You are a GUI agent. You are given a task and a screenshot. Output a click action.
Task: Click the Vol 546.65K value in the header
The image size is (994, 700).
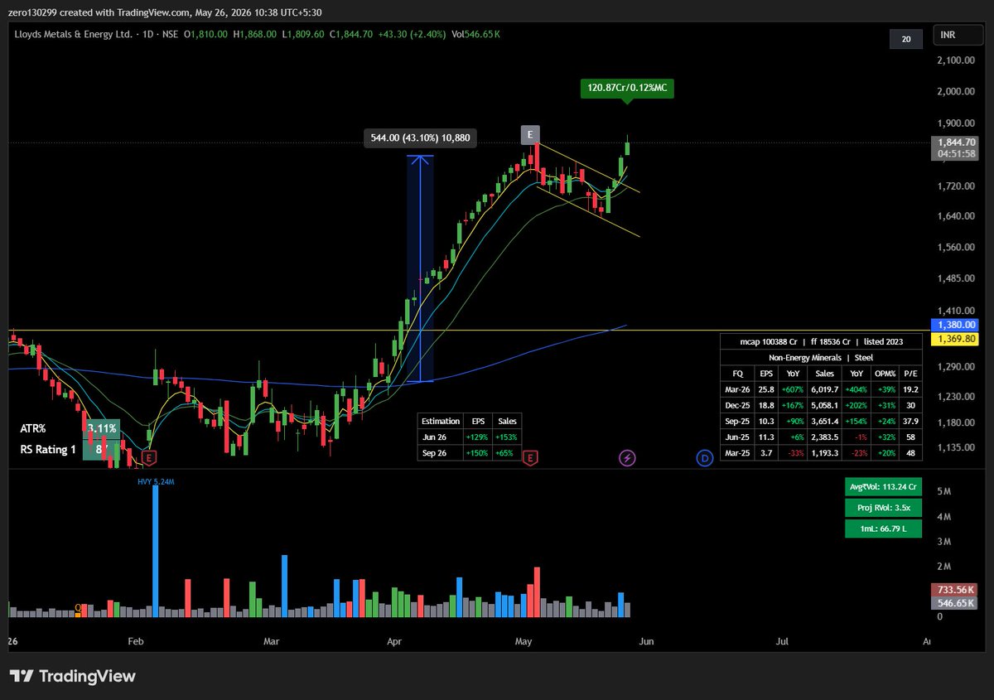point(475,34)
